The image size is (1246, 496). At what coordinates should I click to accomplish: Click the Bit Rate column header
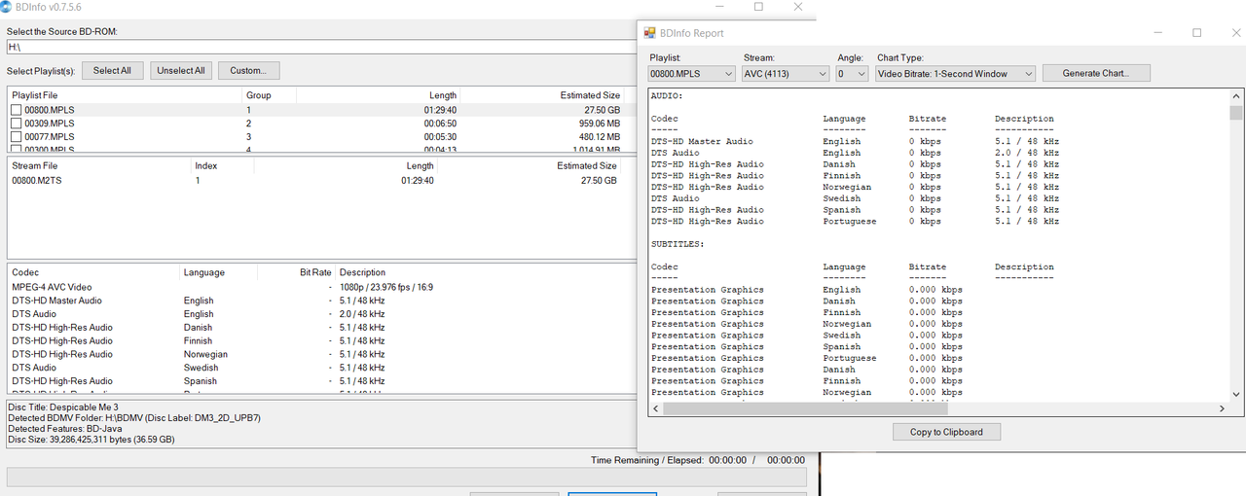point(315,272)
